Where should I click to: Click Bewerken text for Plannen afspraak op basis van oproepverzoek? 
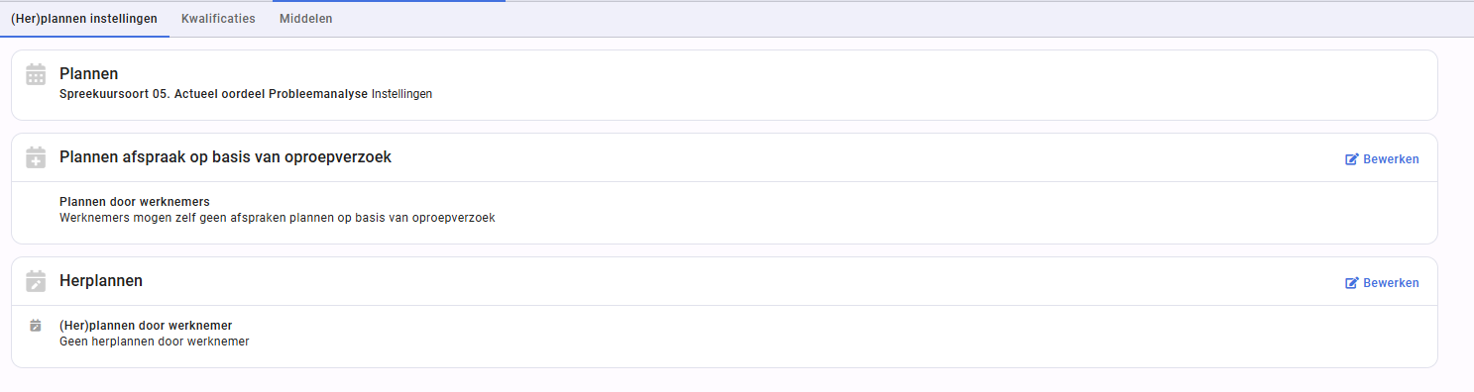coord(1391,159)
